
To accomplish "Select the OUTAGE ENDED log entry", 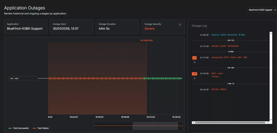I will (x=219, y=89).
